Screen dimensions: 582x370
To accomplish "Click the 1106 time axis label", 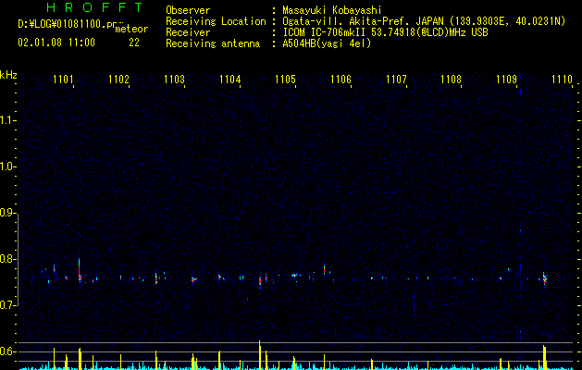I will coord(341,79).
